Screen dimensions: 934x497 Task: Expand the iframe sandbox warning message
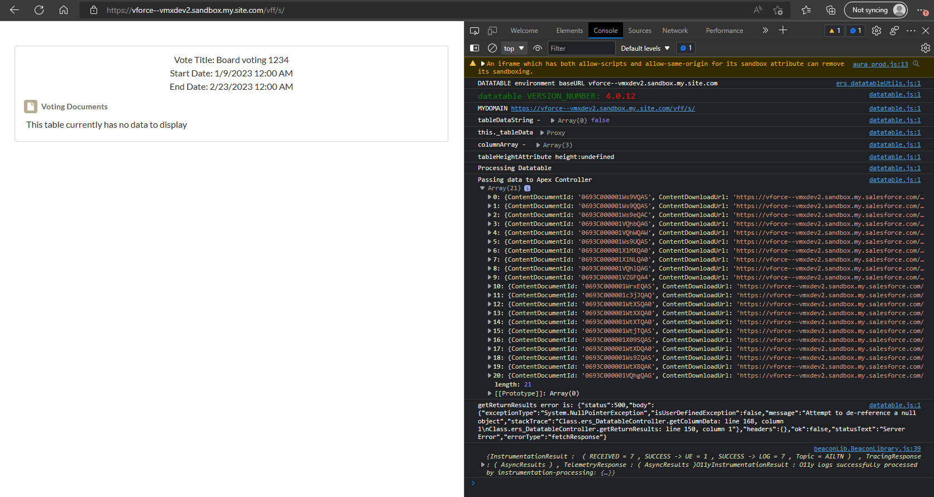(483, 64)
